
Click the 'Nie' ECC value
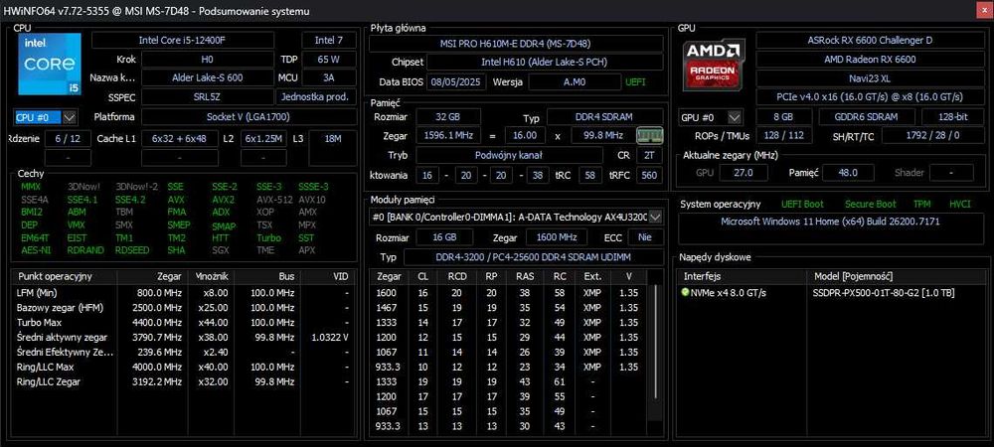(x=645, y=237)
